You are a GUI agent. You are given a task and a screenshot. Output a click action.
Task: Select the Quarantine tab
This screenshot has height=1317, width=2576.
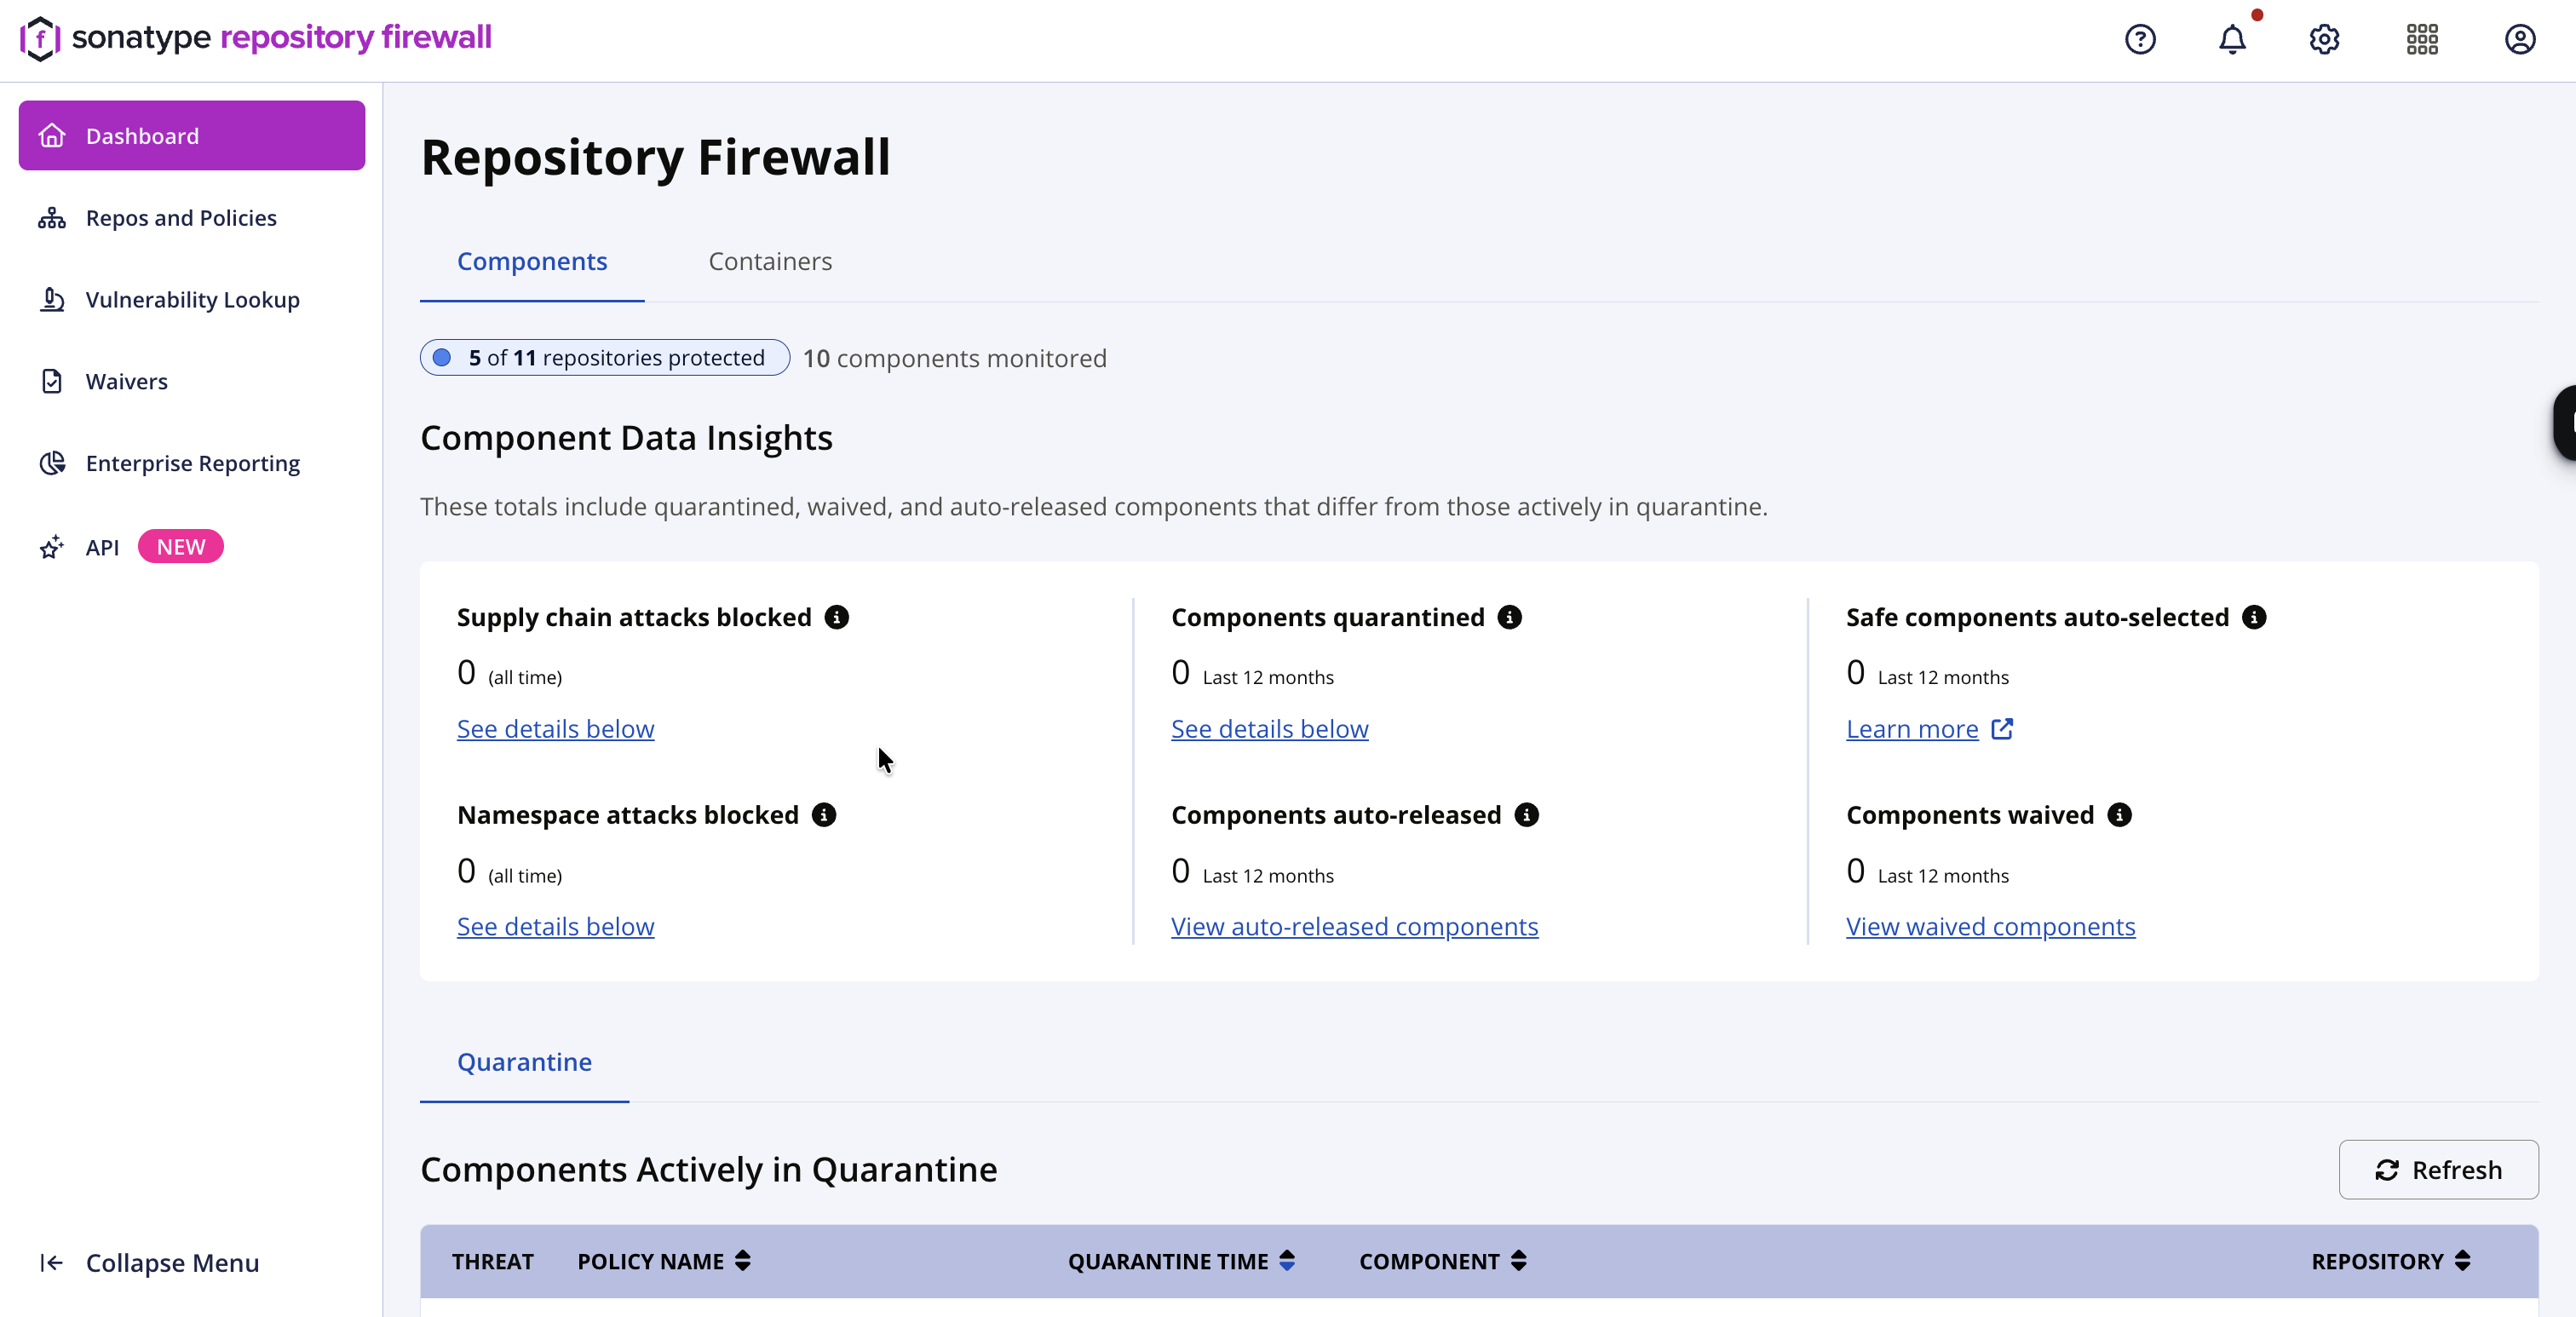(524, 1062)
